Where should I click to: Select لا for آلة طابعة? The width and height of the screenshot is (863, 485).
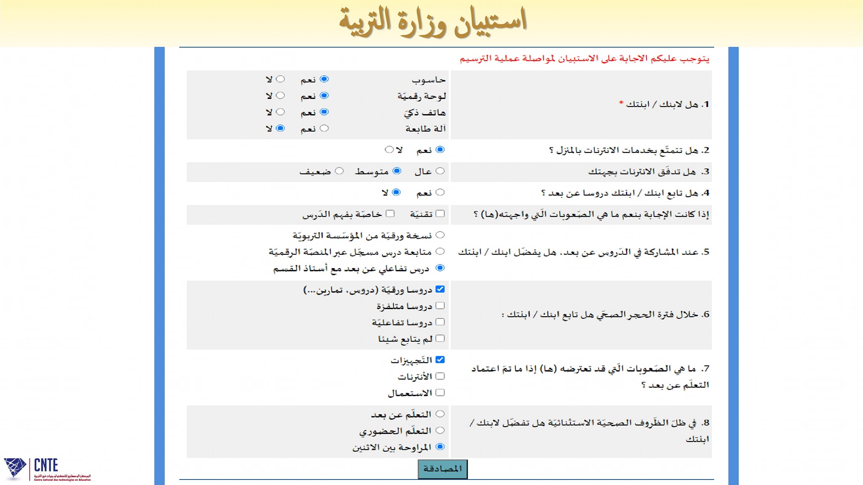coord(281,128)
